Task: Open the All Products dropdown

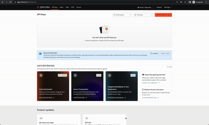Action: pos(122,15)
